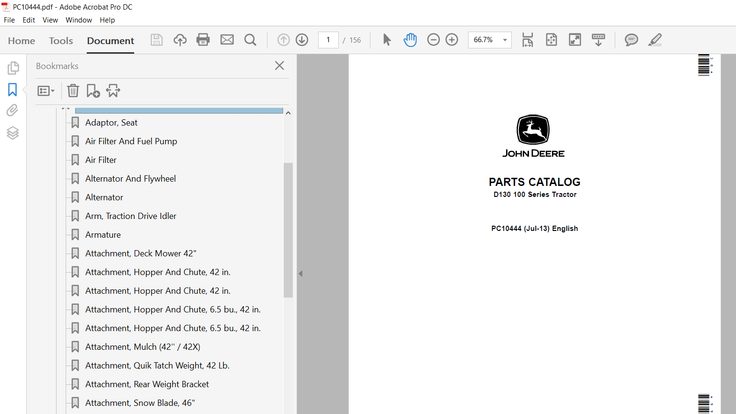Add a comment speech bubble
This screenshot has width=736, height=414.
pyautogui.click(x=632, y=40)
